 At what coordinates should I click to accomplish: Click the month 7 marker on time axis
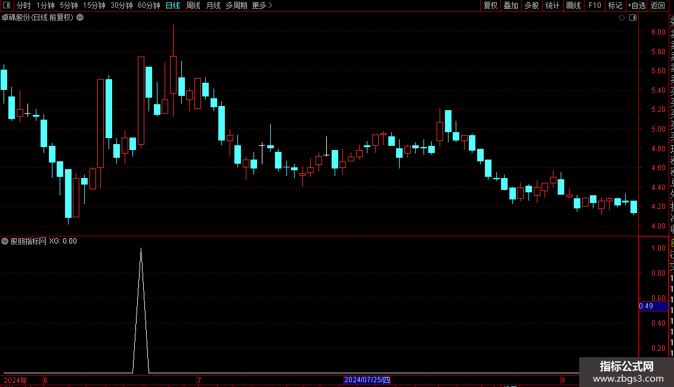point(199,380)
